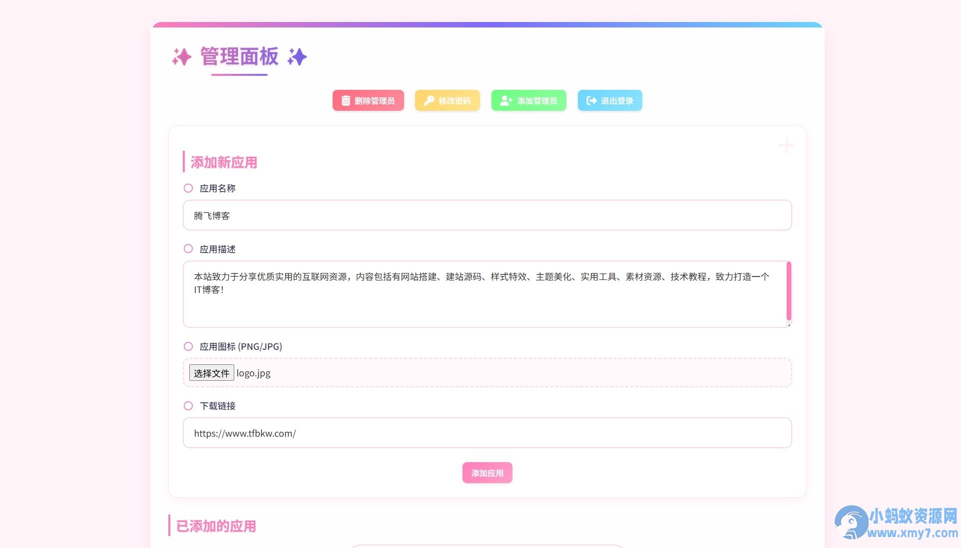
Task: Click the circle marker beside 应用描述
Action: [188, 249]
